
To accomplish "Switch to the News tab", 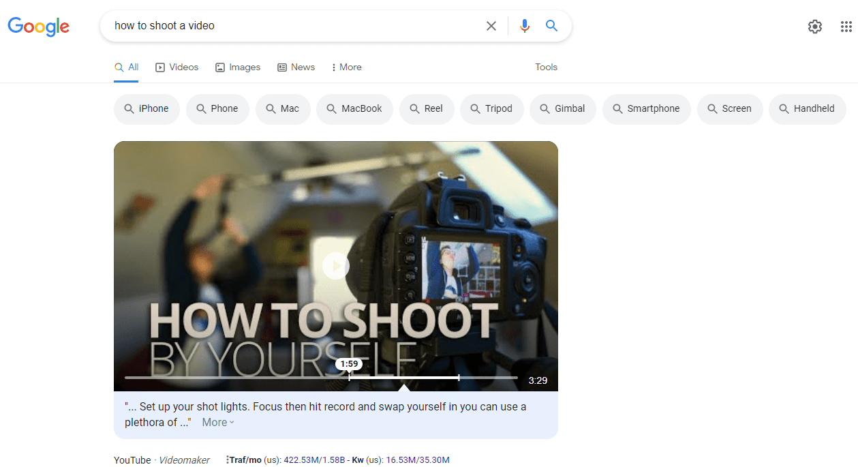I will click(296, 67).
